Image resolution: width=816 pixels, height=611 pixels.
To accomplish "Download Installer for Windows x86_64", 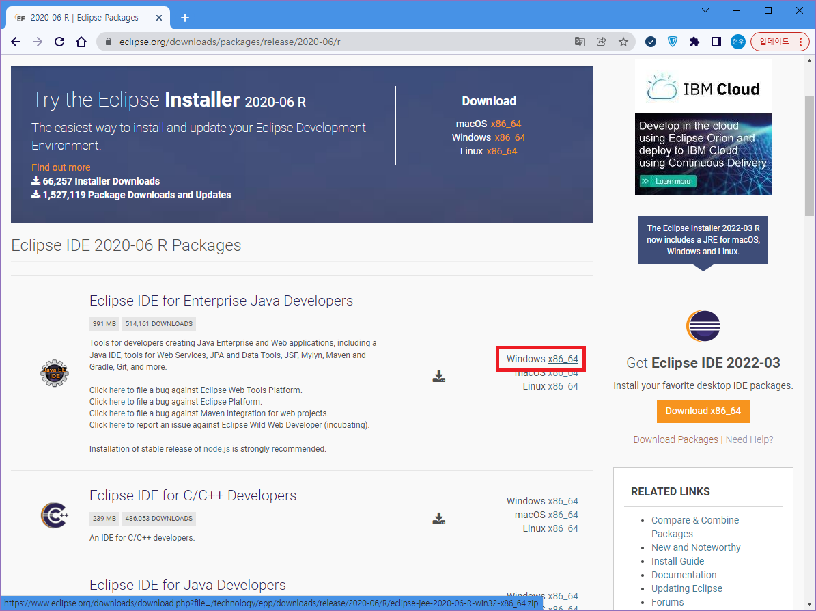I will point(509,137).
